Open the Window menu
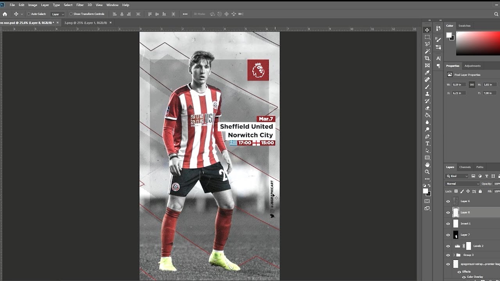Image resolution: width=500 pixels, height=281 pixels. (x=112, y=5)
